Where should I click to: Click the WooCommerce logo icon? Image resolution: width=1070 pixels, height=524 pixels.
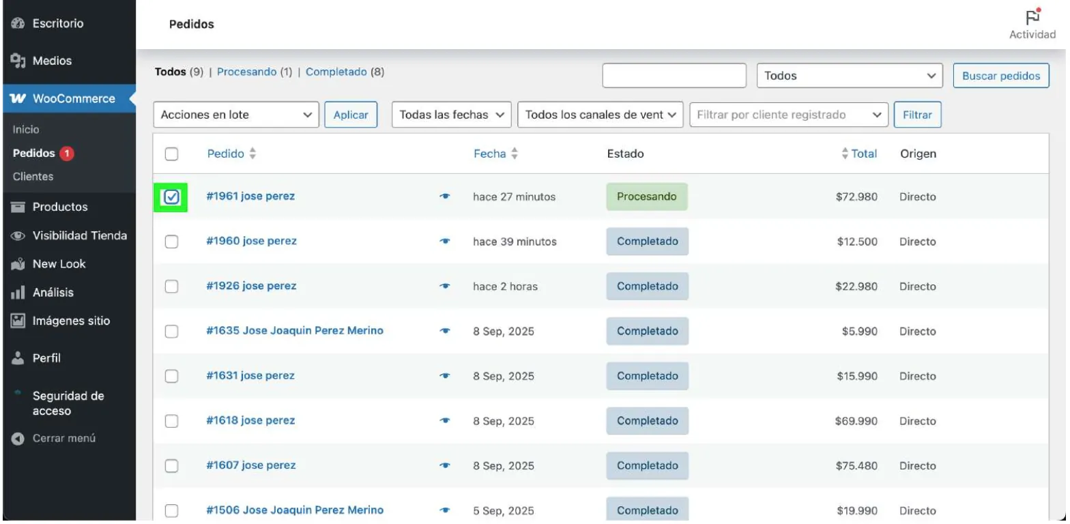(18, 99)
